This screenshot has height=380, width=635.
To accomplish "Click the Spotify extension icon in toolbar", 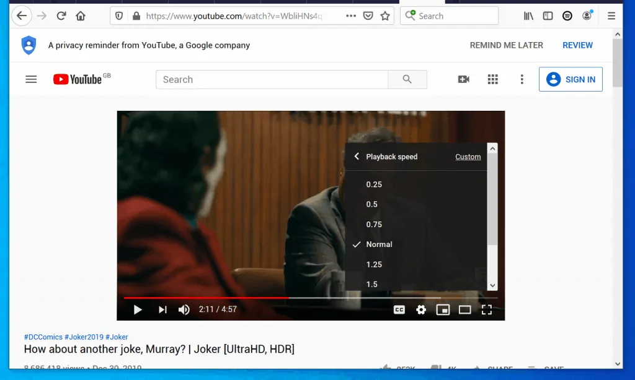I will point(567,15).
